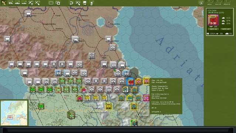The image size is (236, 133).
Task: Click the hex information tooltip panel
Action: point(166,96)
